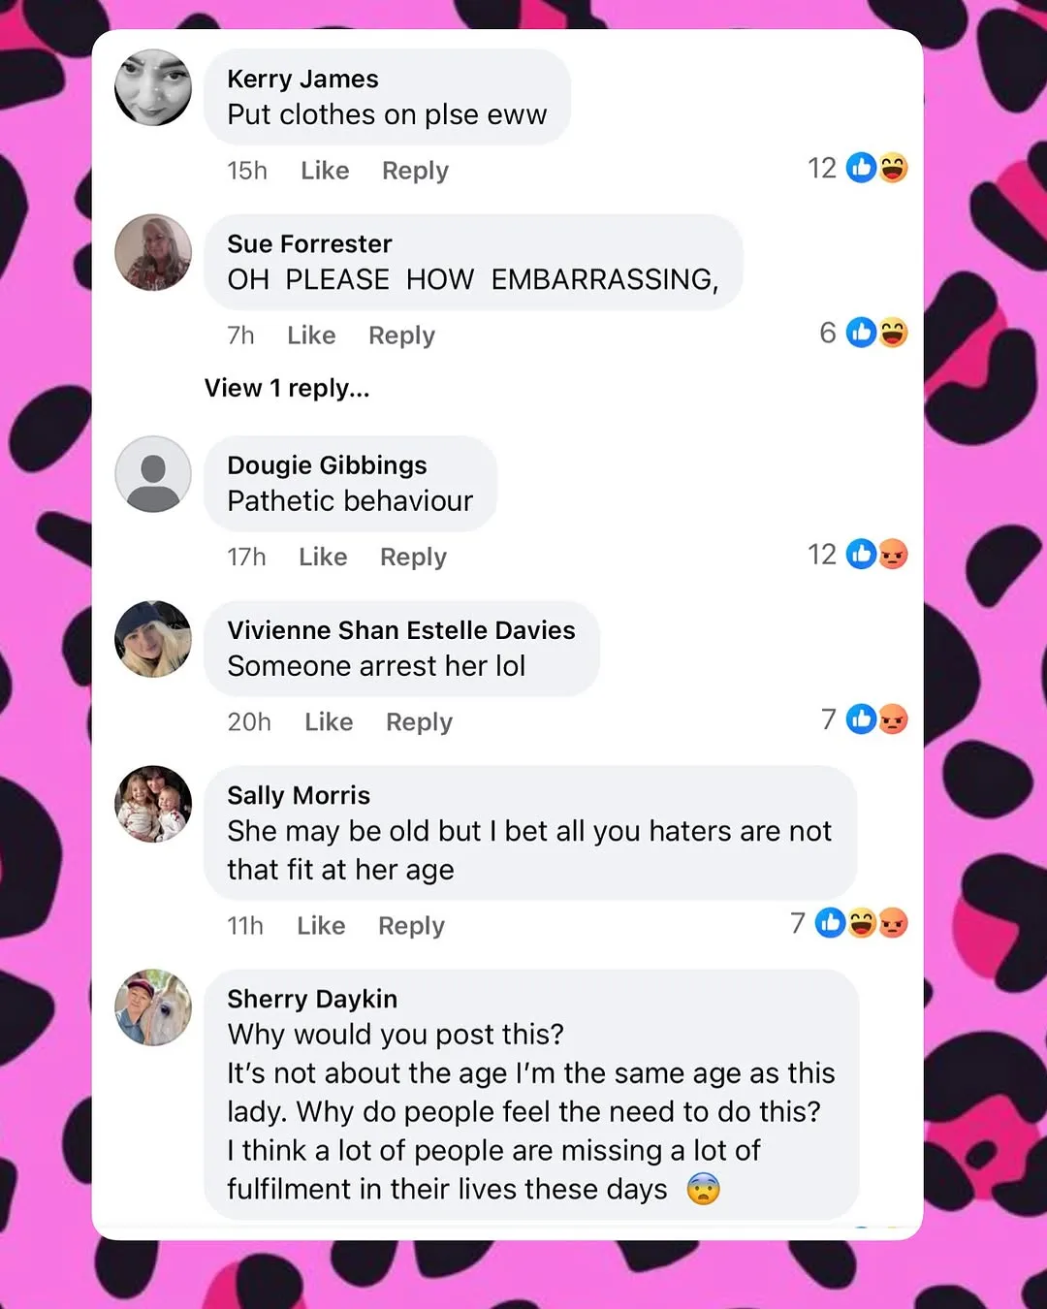Expand View 1 reply under Sue Forrester

pyautogui.click(x=287, y=388)
